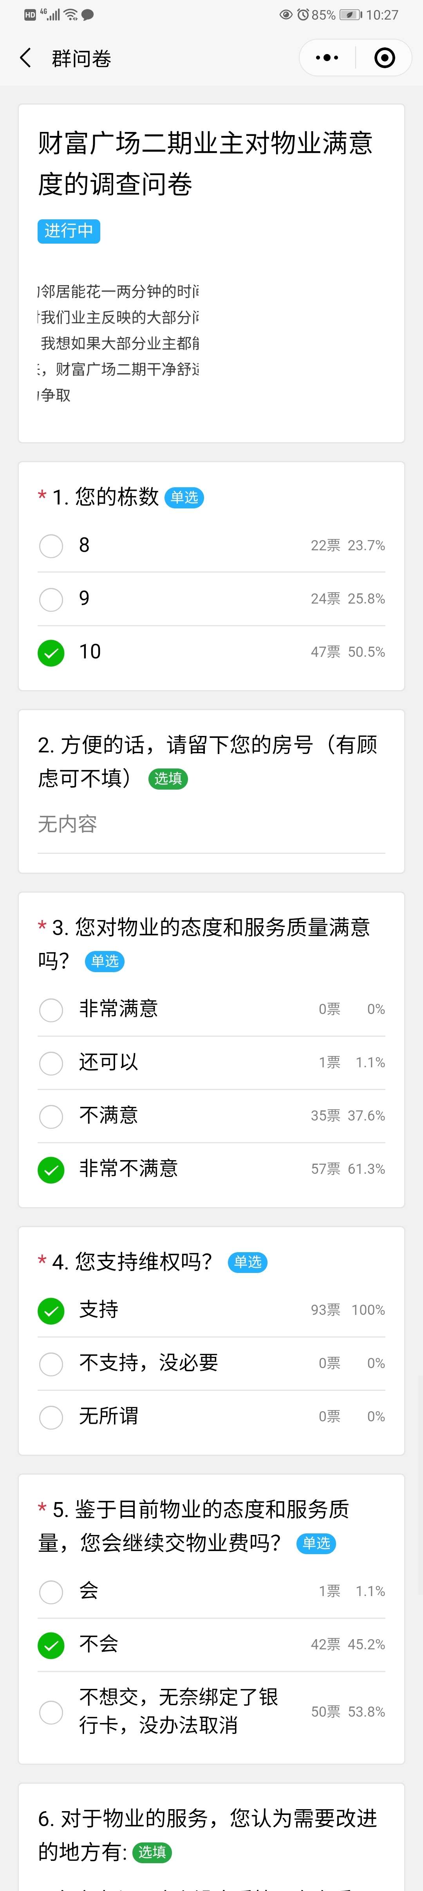The width and height of the screenshot is (423, 1891).
Task: Tap the eye comfort status icon
Action: coord(286,14)
